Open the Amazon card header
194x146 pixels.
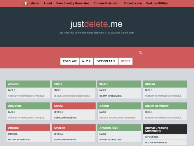point(74,128)
